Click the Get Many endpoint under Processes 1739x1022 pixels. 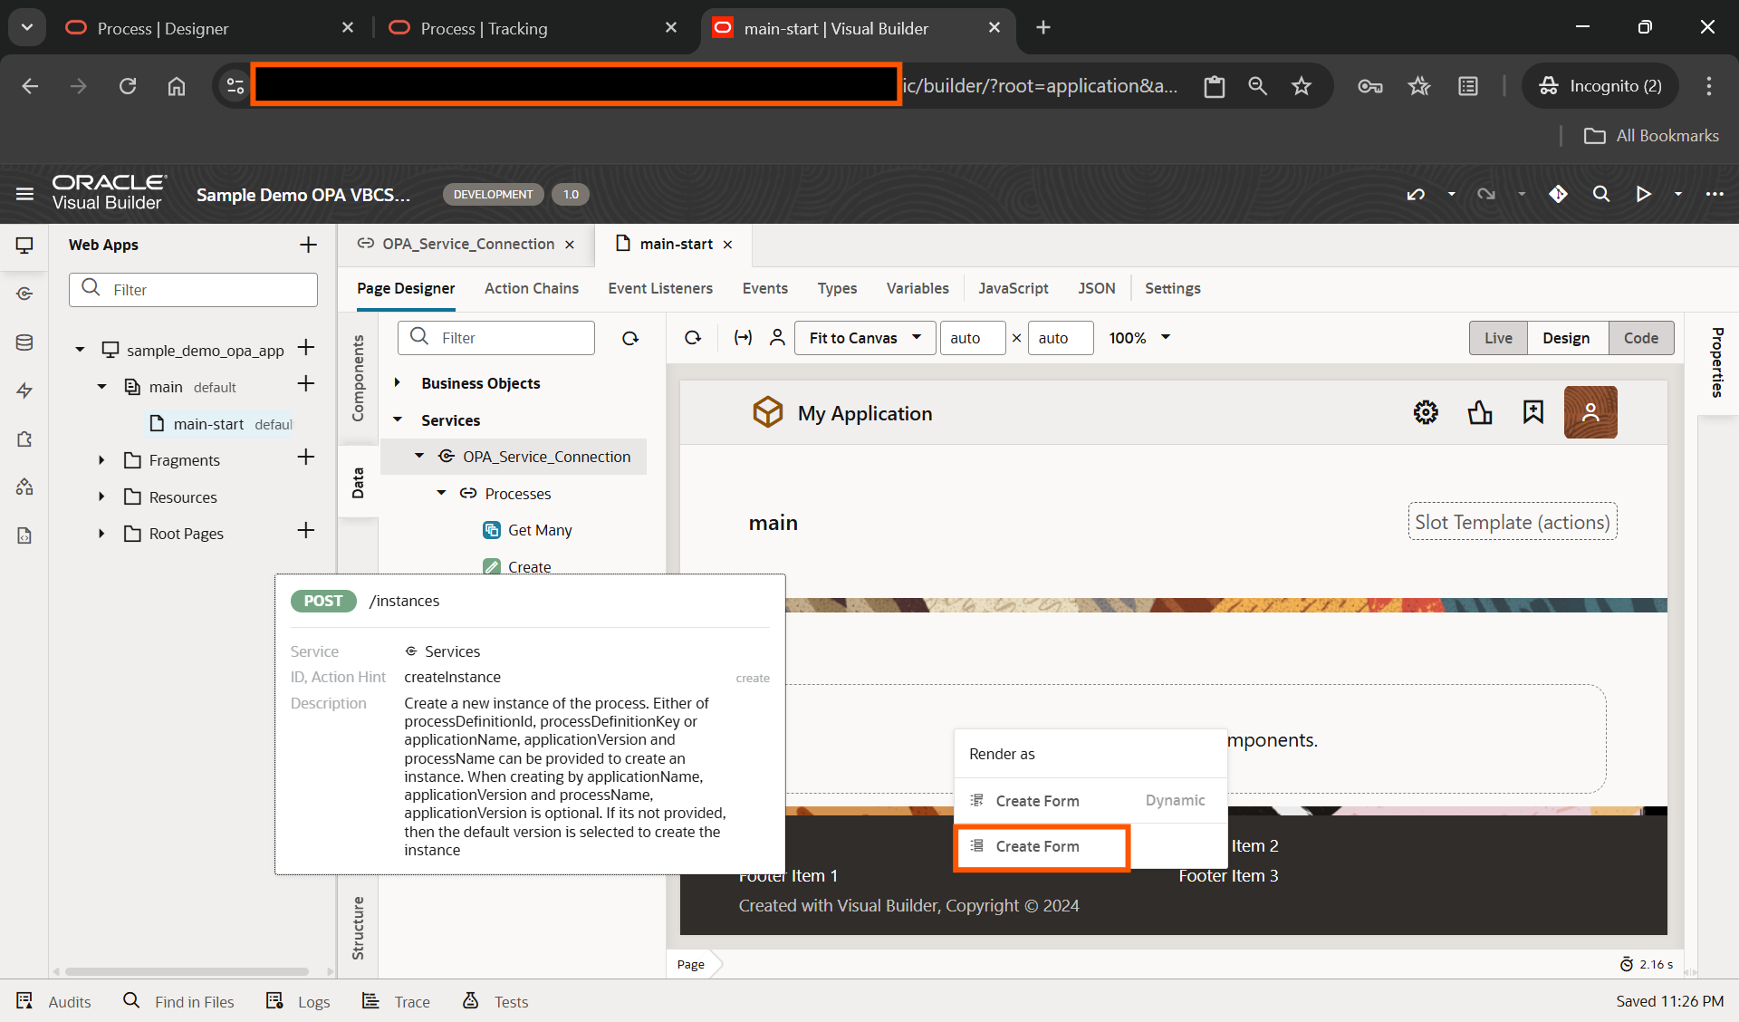pyautogui.click(x=540, y=530)
